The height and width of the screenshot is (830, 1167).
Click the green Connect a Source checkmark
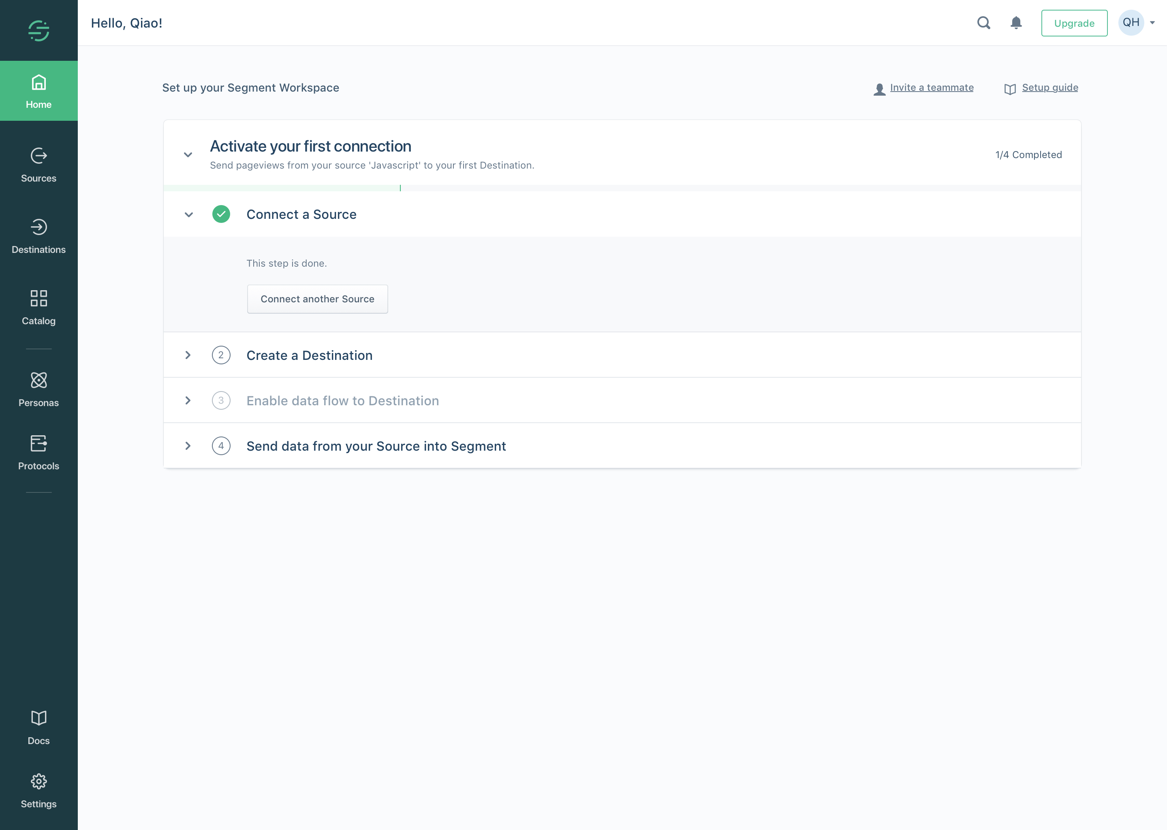point(221,214)
